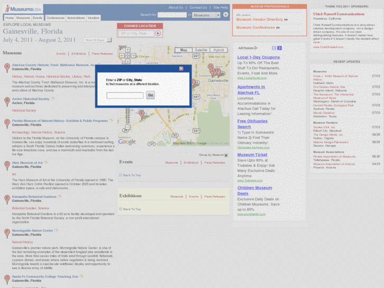Open The Design Minds, Inc. vendor link
384x288 pixels.
[x=328, y=135]
